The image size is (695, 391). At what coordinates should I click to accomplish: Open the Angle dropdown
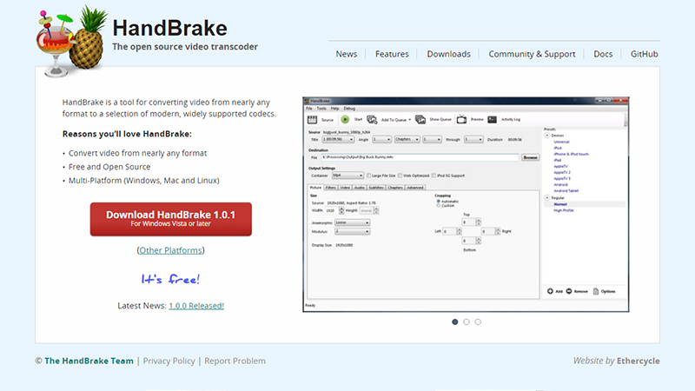pos(381,140)
